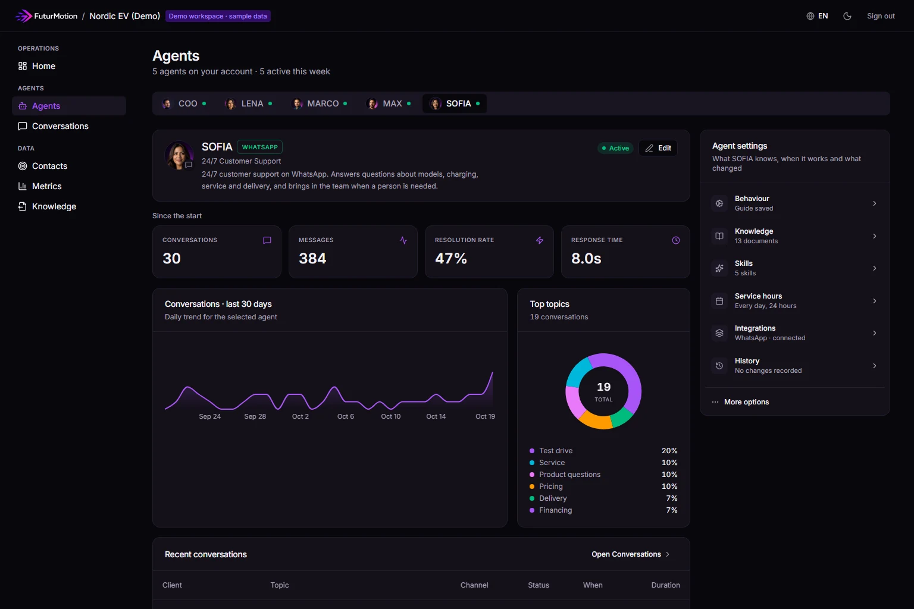Screen dimensions: 914x609
Task: Go to Contacts in sidebar
Action: (69, 166)
